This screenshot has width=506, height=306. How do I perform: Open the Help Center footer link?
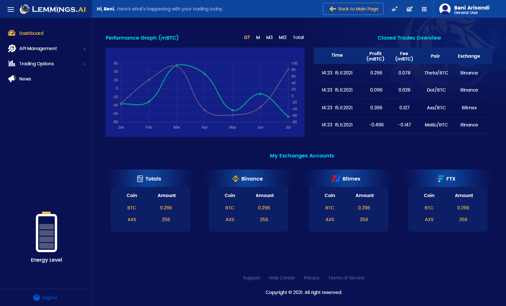click(282, 278)
